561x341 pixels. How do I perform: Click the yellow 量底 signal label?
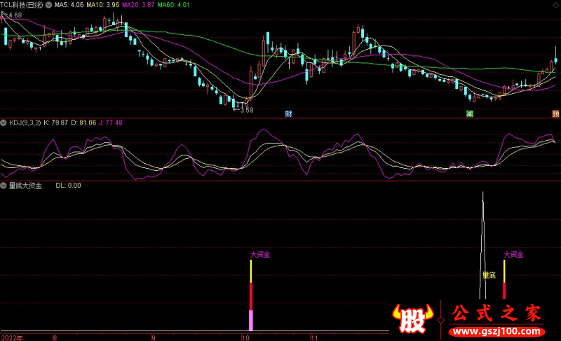tap(488, 275)
